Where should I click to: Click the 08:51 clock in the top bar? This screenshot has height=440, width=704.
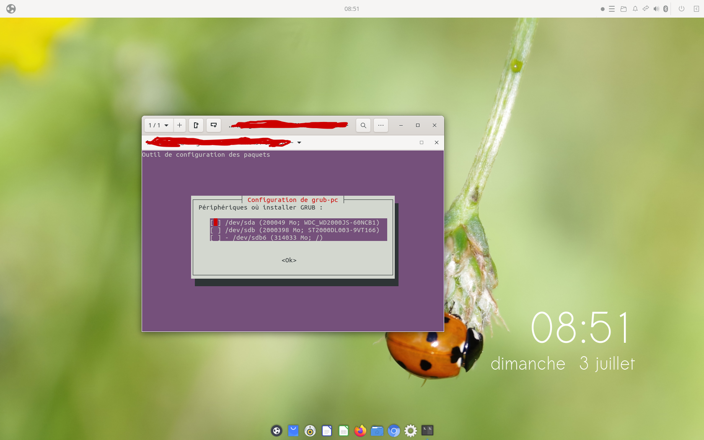click(x=352, y=9)
